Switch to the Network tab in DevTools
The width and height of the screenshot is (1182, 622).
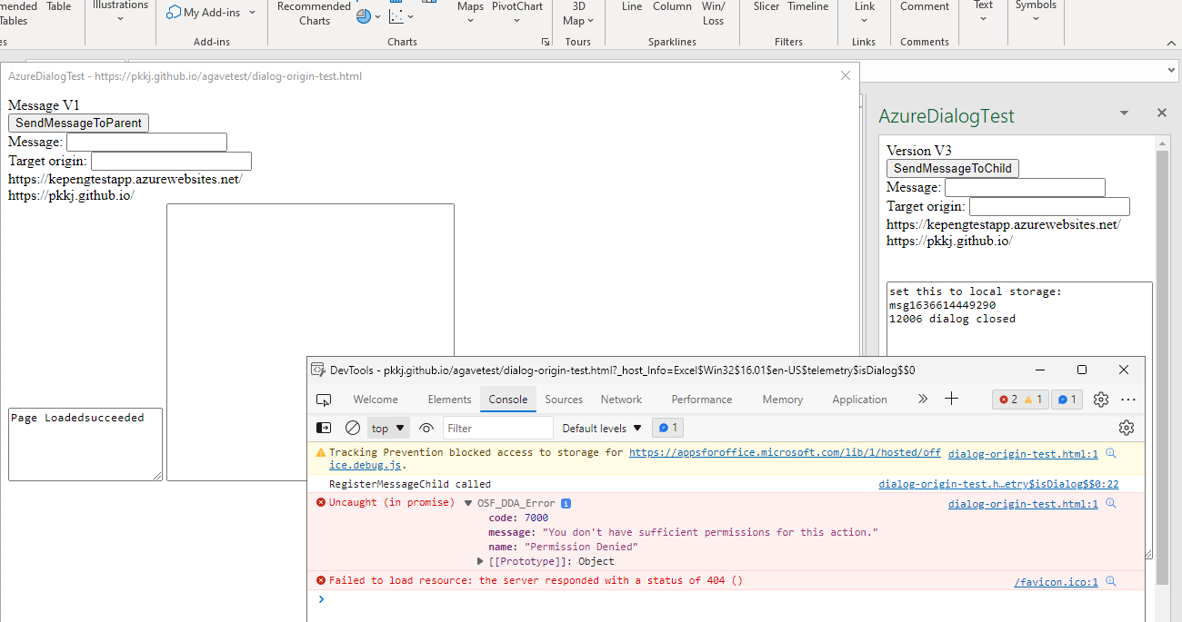coord(621,399)
